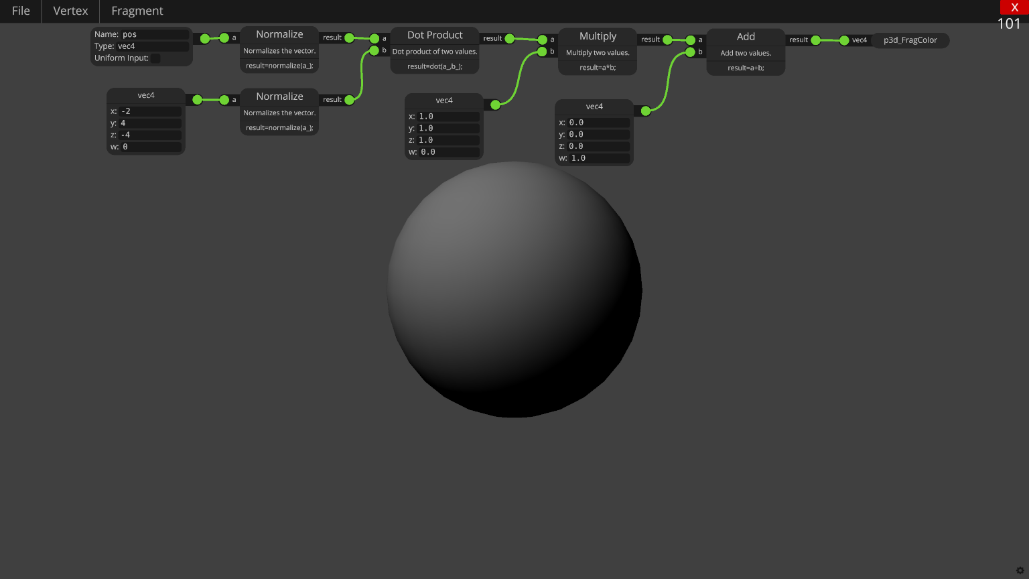Open the File menu

point(20,11)
